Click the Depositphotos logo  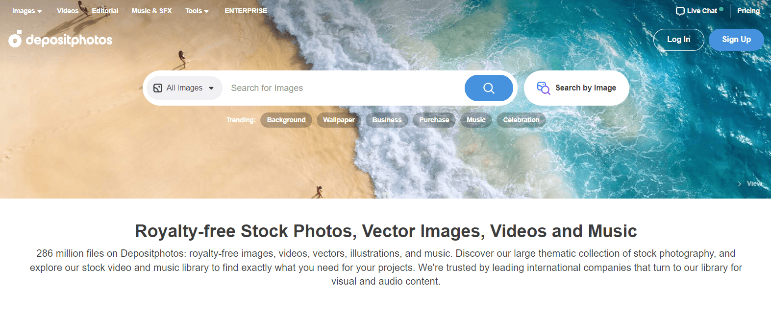(x=60, y=39)
